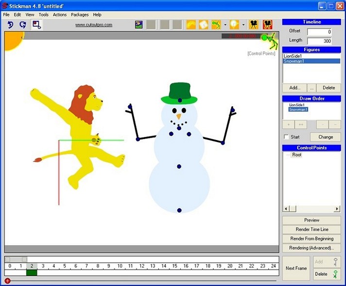Click Render From Beginning button
The image size is (346, 286).
311,238
